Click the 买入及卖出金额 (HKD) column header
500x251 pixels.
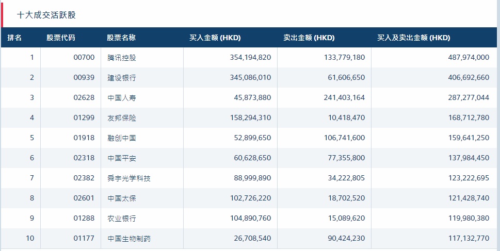click(x=414, y=38)
